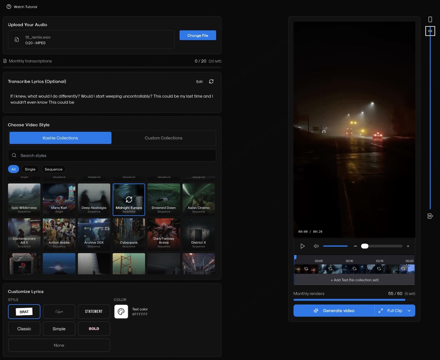Choose the BOLD lyric style

(94, 329)
